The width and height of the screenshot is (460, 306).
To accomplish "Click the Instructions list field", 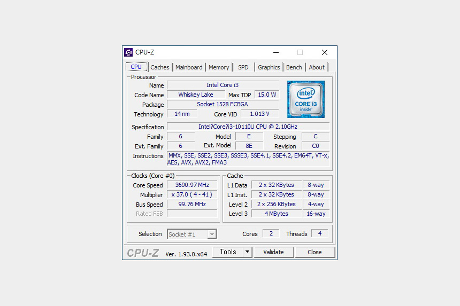I will (248, 159).
